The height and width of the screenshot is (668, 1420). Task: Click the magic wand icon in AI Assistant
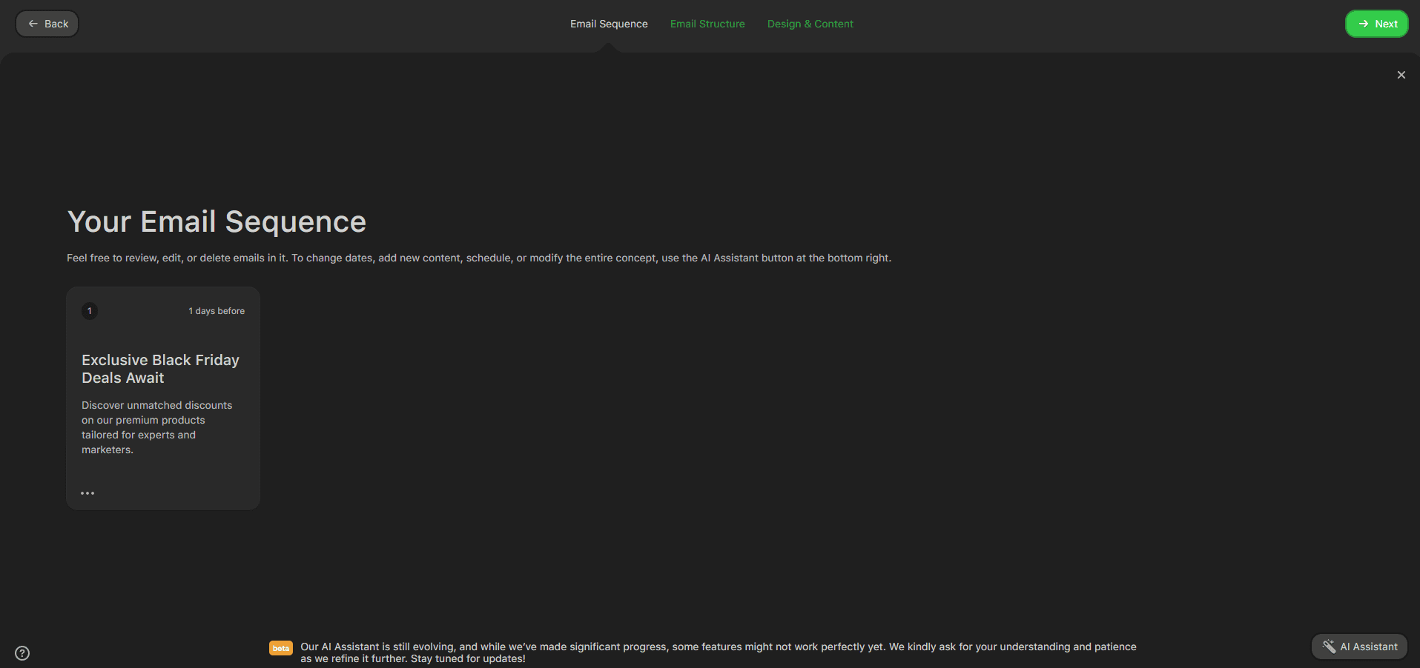(x=1329, y=647)
